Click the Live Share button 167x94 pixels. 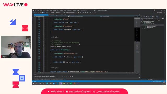159,13
